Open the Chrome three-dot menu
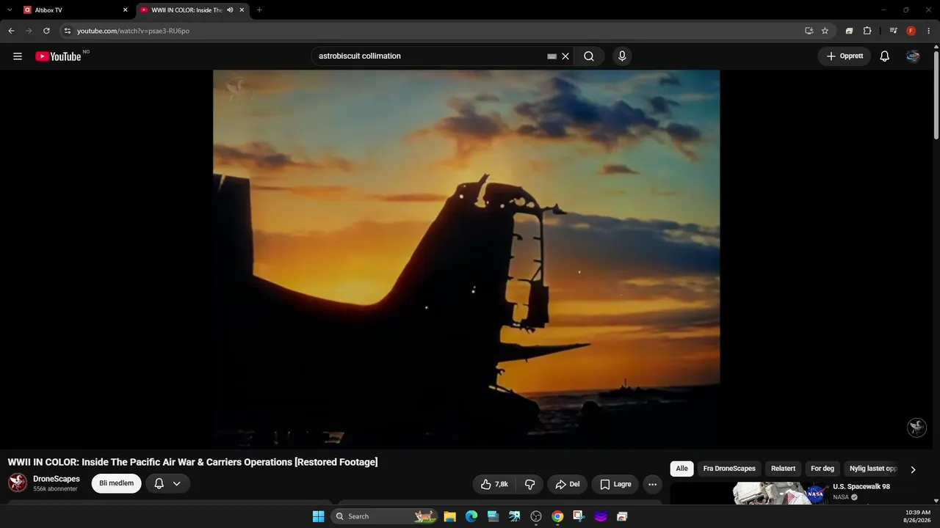The image size is (940, 528). (x=929, y=31)
